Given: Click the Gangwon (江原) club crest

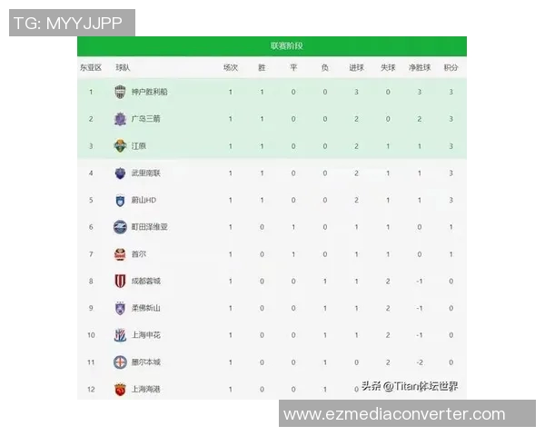Looking at the screenshot, I should tap(120, 145).
